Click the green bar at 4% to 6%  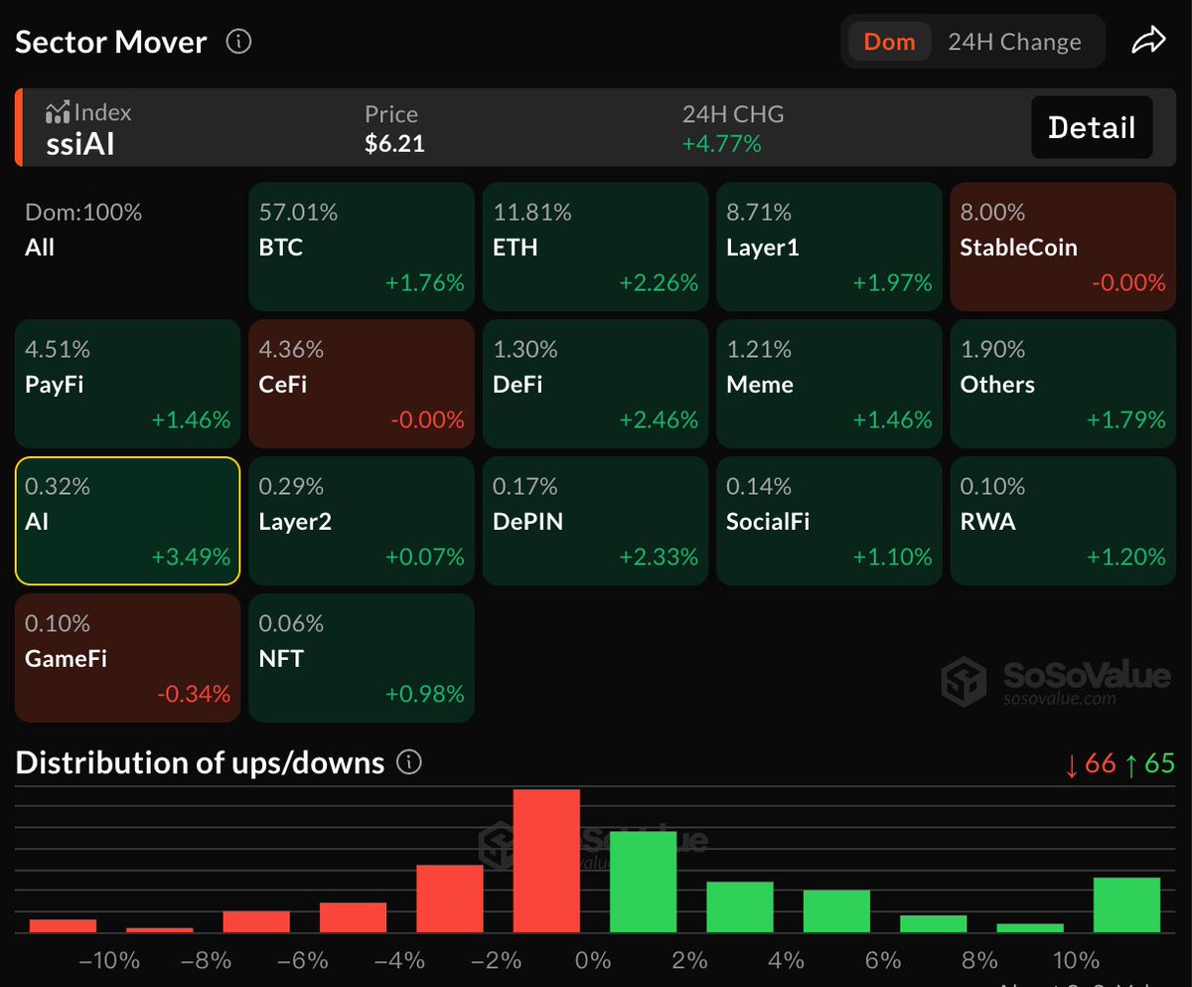pyautogui.click(x=836, y=911)
